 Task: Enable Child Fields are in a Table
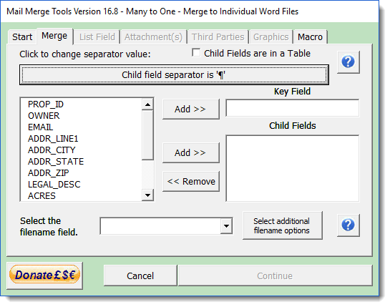(196, 53)
